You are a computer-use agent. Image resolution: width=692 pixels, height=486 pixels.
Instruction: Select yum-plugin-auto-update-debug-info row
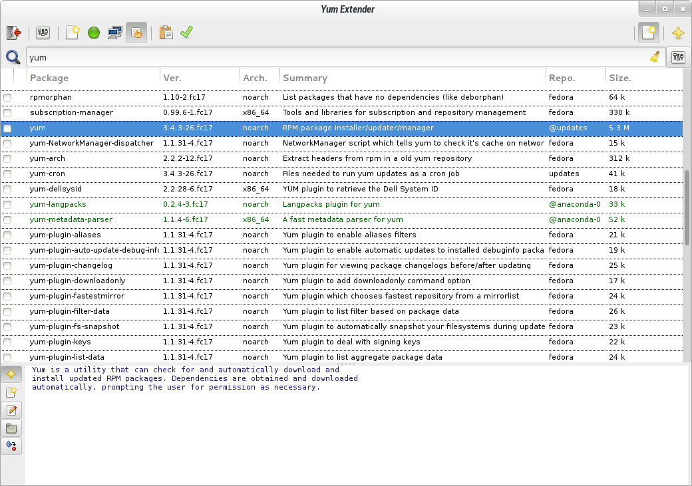[341, 250]
